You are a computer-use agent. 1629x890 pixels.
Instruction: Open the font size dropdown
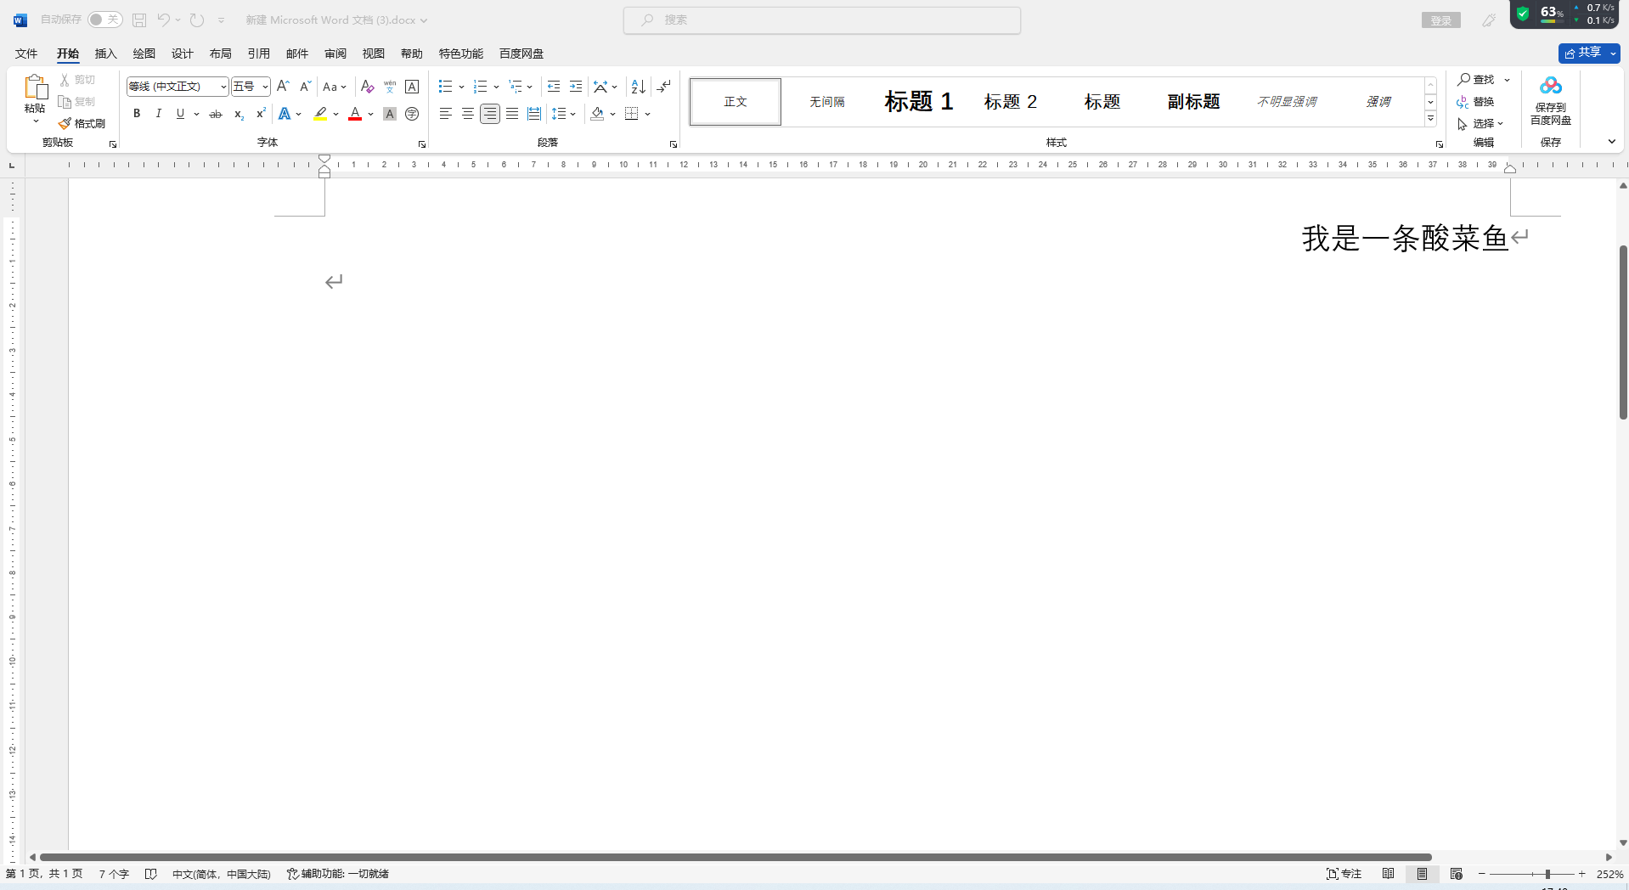[x=264, y=86]
